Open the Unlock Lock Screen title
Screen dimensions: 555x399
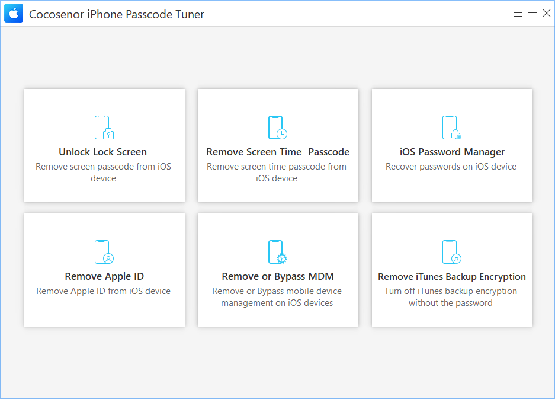[102, 152]
